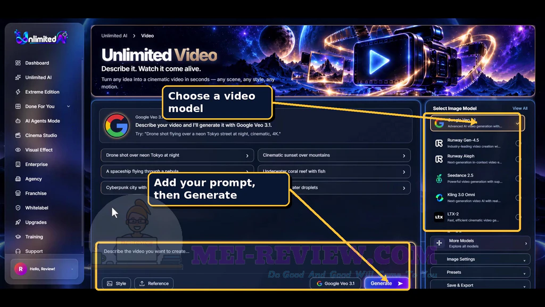The height and width of the screenshot is (307, 545).
Task: Click the Generate button
Action: [386, 284]
